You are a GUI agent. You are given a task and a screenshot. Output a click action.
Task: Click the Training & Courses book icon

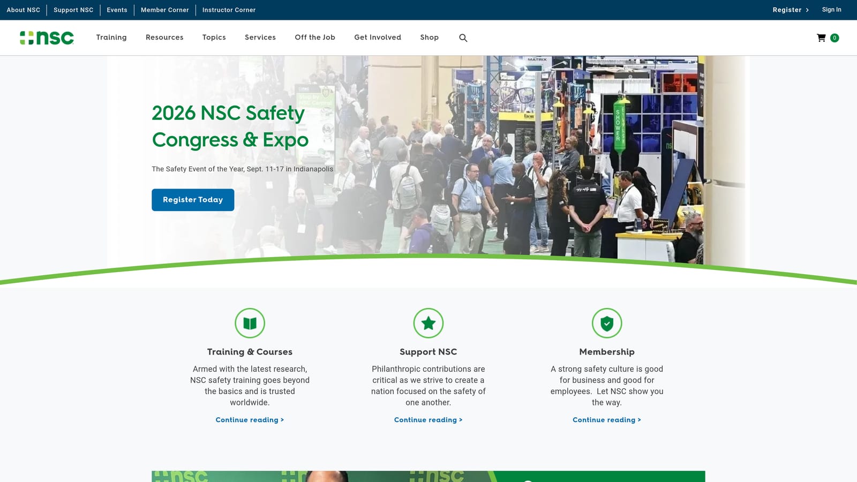pos(250,323)
